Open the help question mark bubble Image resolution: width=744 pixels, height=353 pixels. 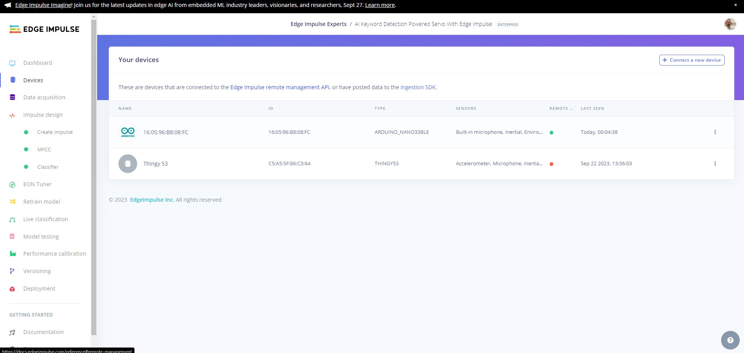(730, 340)
